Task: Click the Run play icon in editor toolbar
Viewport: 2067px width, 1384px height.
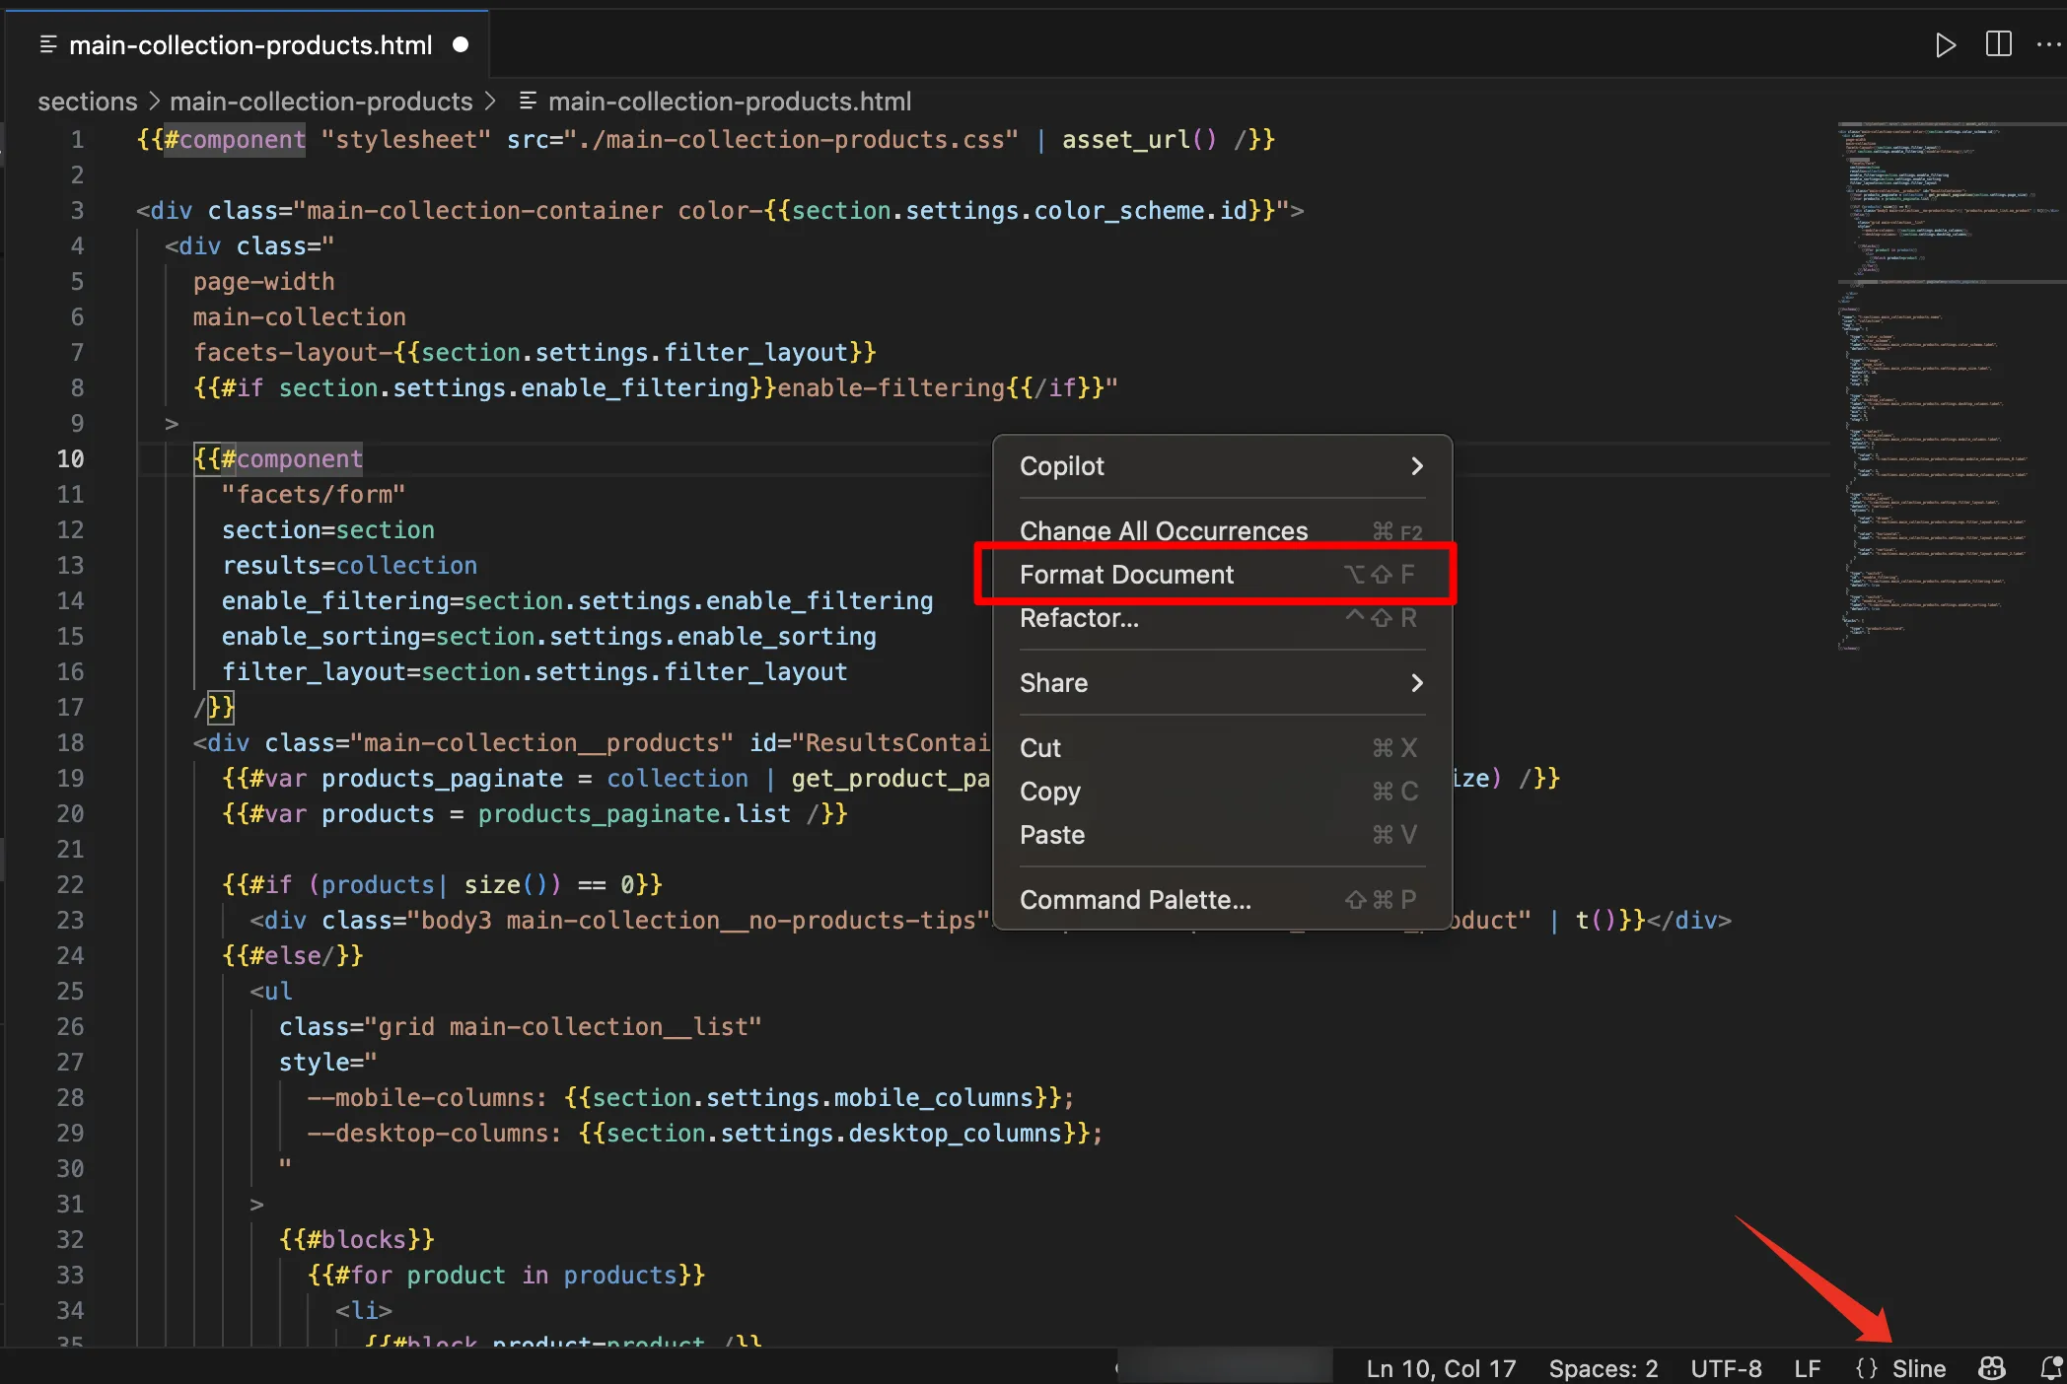Action: point(1945,45)
